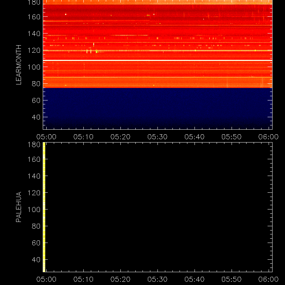Image resolution: width=285 pixels, height=285 pixels.
Task: Click the 05:30 time label under Palehua plot
Action: click(157, 279)
